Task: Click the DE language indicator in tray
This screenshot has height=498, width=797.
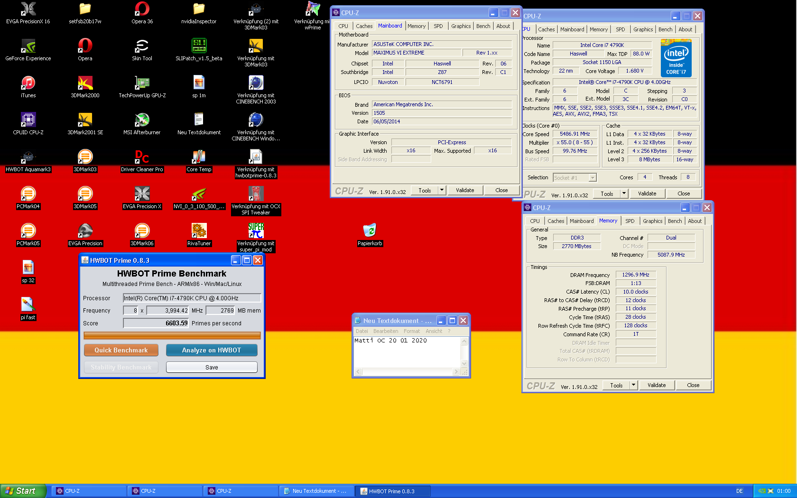Action: 739,491
